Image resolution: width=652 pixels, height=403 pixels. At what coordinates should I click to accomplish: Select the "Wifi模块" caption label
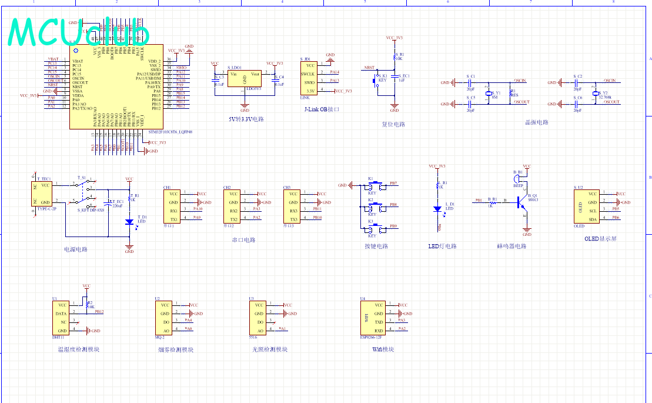click(x=383, y=349)
